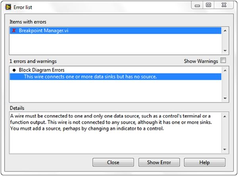Select the Block Diagram Errors category
The width and height of the screenshot is (238, 176).
pos(42,70)
